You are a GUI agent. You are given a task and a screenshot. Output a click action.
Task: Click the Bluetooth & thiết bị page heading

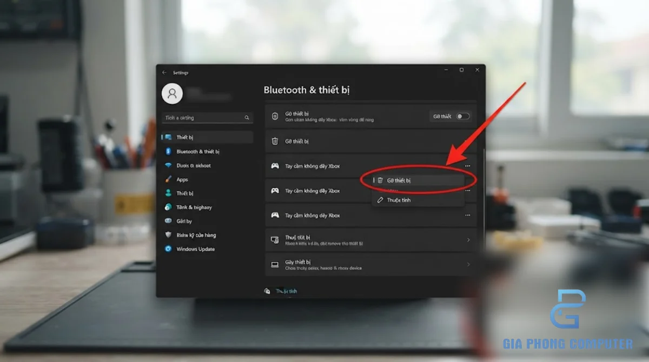pyautogui.click(x=307, y=90)
